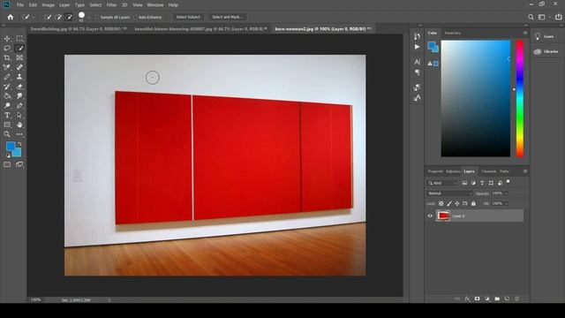
Task: Select the Paint Bucket tool
Action: 7,96
